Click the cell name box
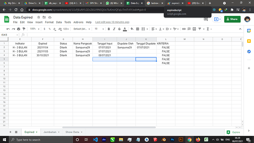254x143 pixels. tap(10, 35)
